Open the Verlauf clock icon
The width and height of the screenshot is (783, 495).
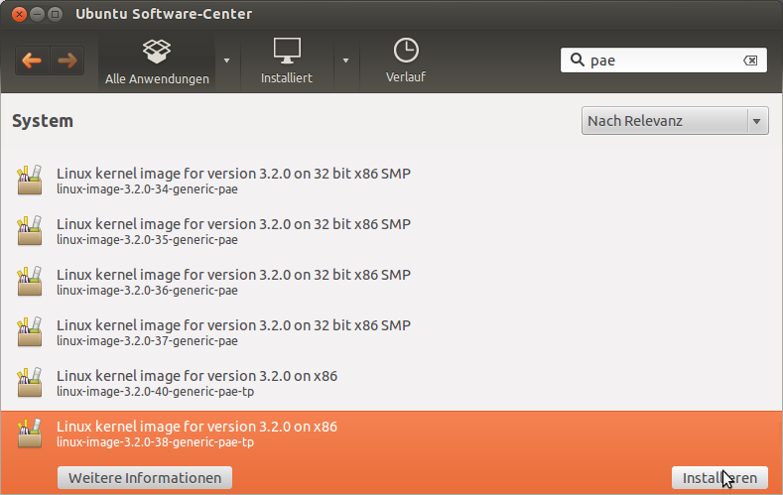click(x=406, y=51)
